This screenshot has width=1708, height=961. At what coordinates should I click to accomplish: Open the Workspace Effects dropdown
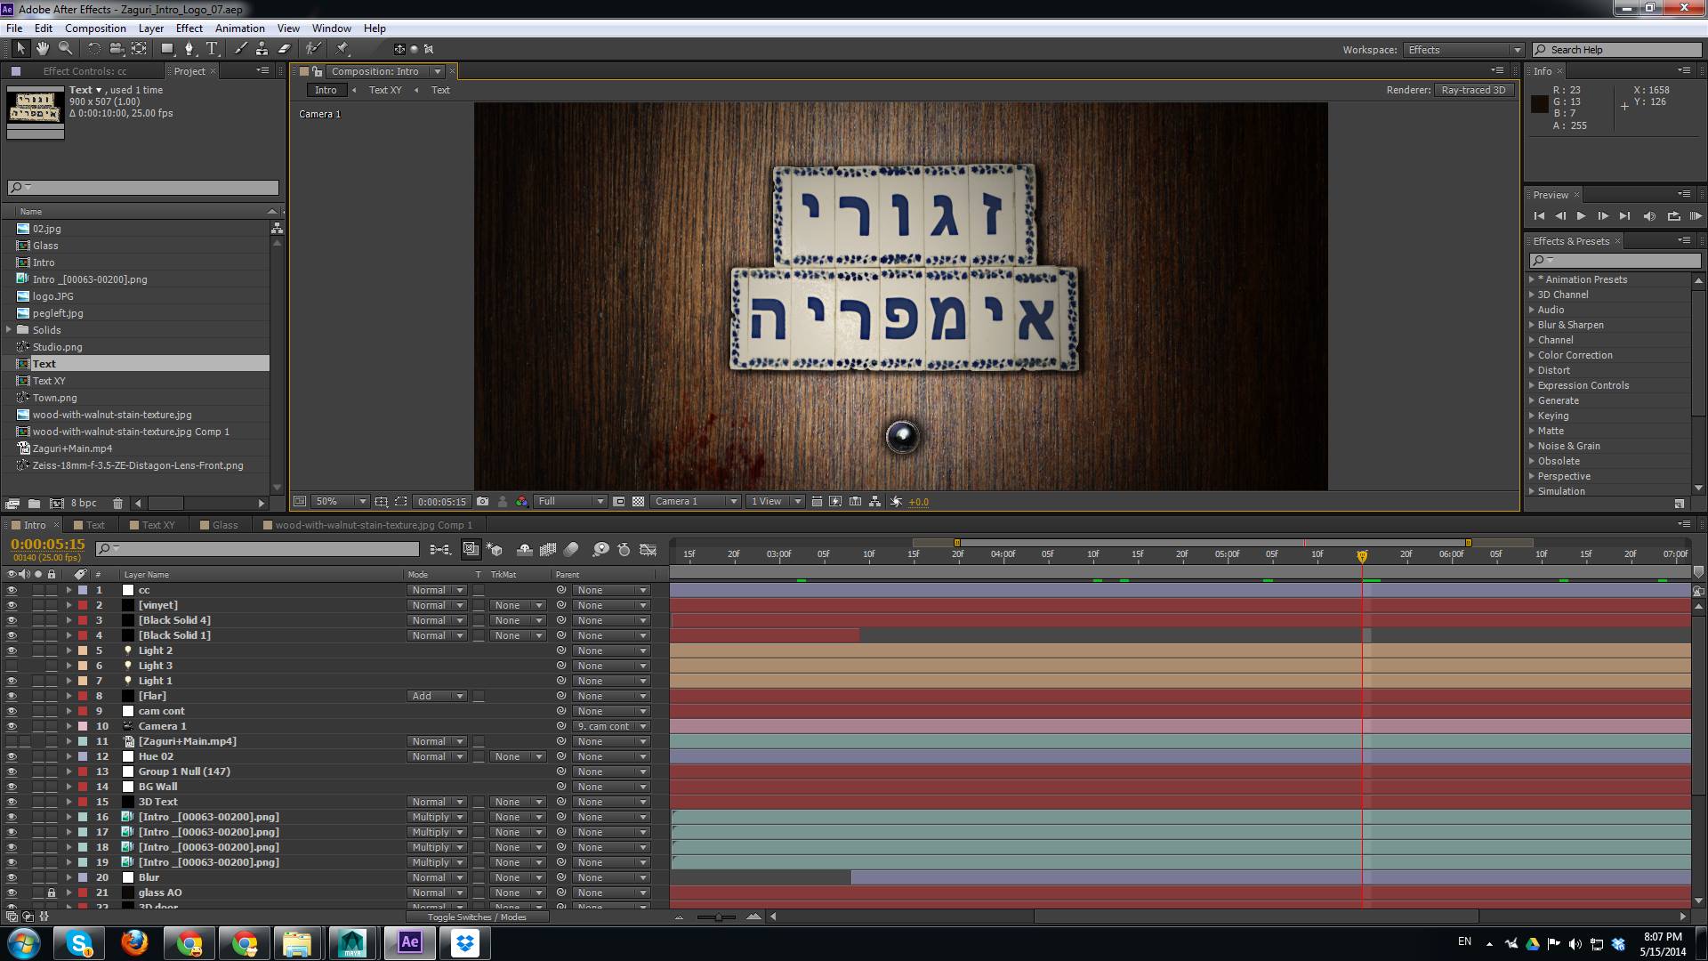pos(1463,50)
